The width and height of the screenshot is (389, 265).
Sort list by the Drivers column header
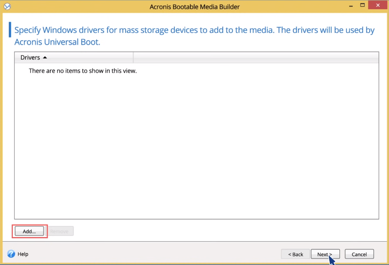click(x=74, y=57)
